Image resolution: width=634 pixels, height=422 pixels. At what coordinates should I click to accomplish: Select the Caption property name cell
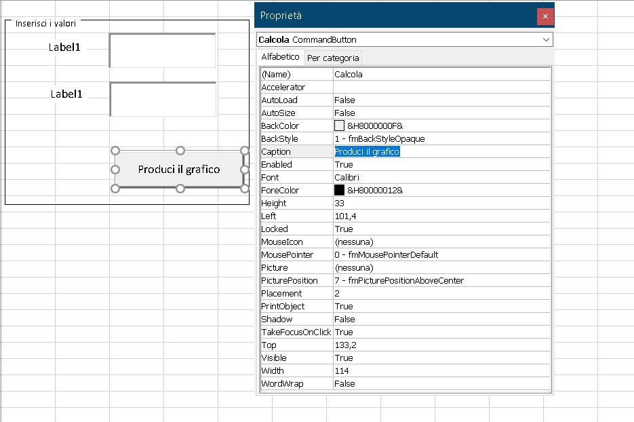pos(297,152)
